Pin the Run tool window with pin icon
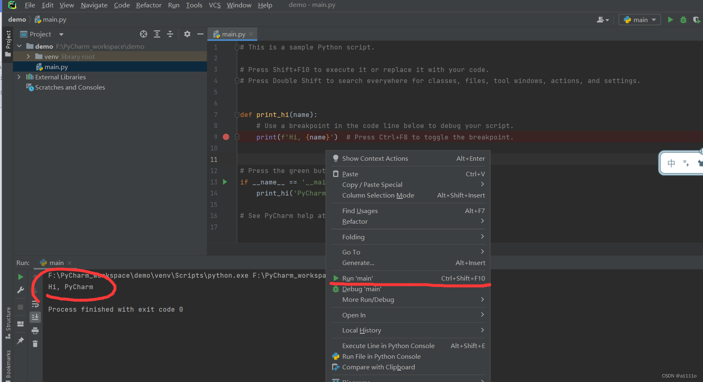 tap(20, 341)
